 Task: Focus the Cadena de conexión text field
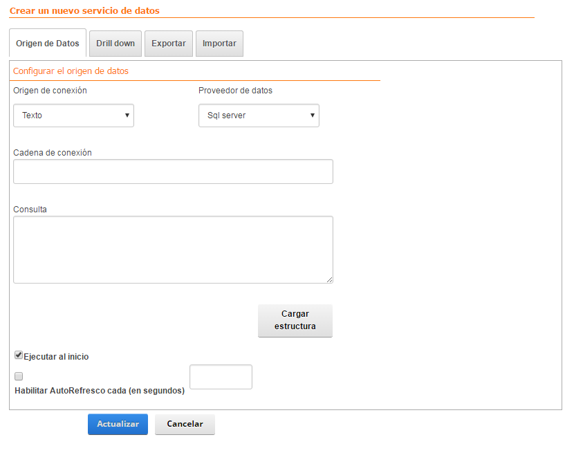tap(173, 172)
